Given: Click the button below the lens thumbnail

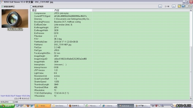Looking at the screenshot, I should (15, 29).
